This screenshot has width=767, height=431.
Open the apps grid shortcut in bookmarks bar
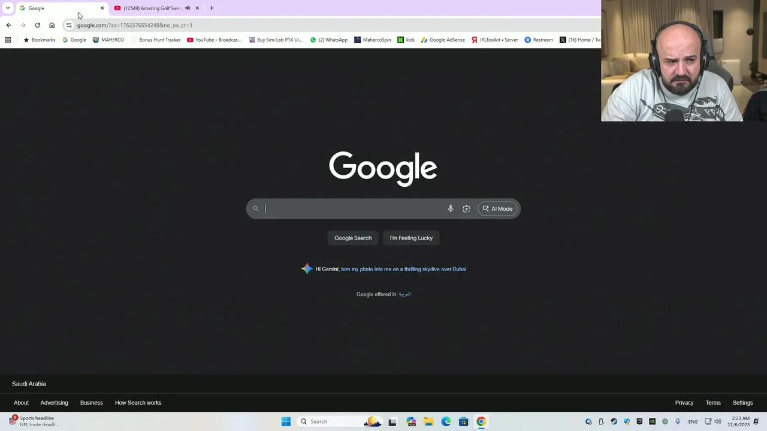(8, 40)
